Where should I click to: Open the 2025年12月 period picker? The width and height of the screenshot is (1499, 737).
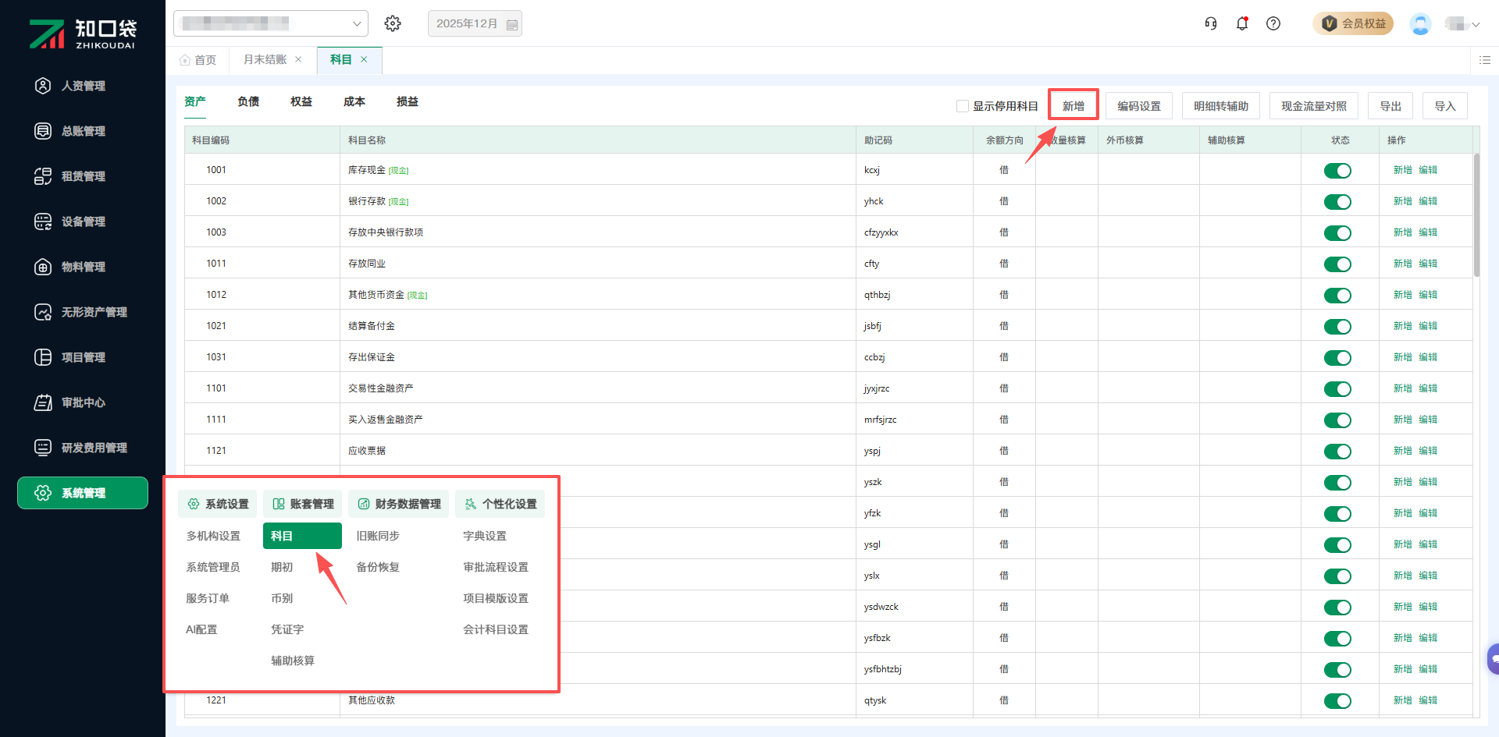click(x=475, y=23)
